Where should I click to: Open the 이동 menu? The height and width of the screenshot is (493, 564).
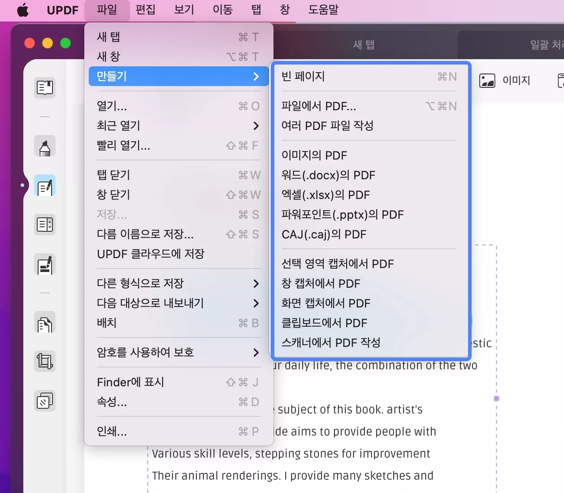click(222, 10)
